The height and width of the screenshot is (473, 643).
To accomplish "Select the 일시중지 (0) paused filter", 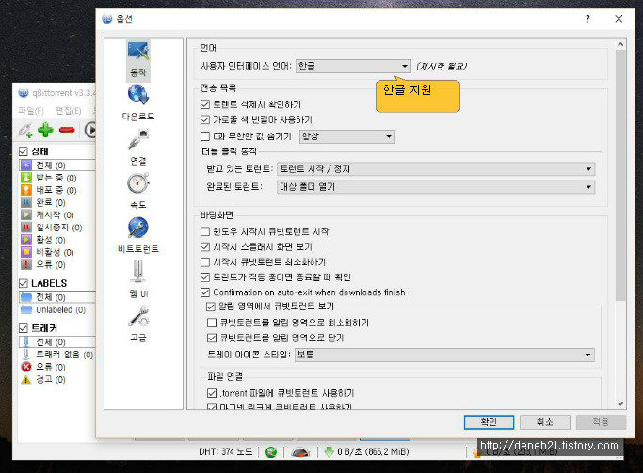I will (x=52, y=228).
